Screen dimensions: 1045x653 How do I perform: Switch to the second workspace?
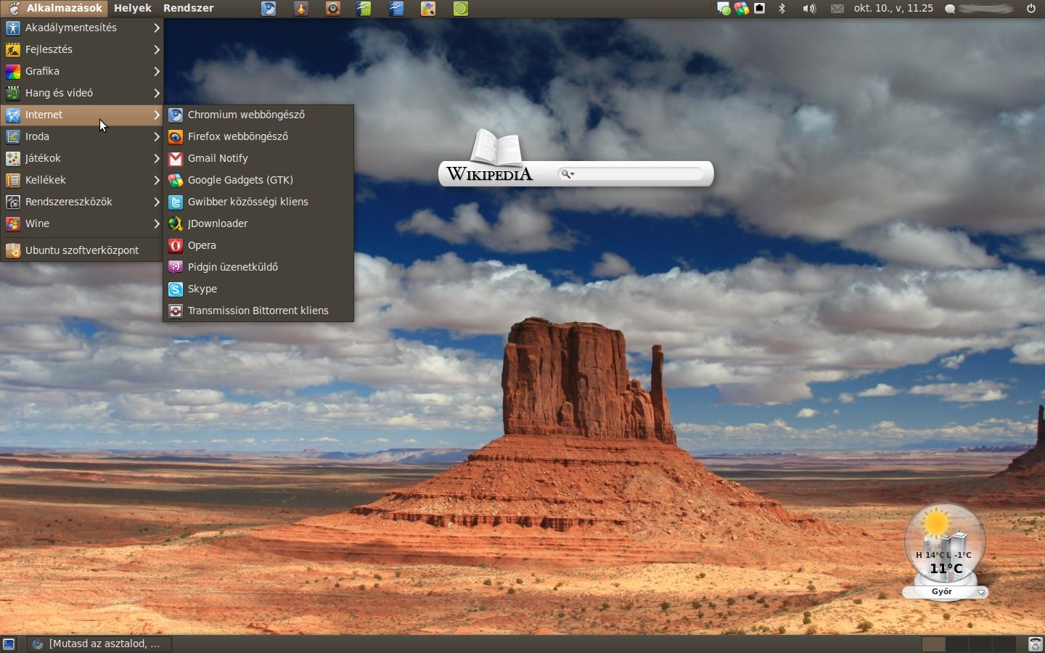point(956,644)
